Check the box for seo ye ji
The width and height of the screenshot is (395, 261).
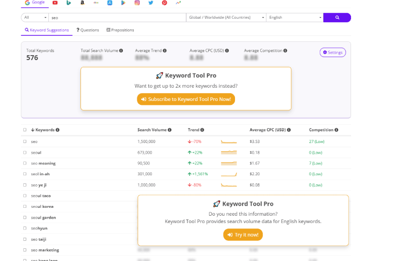coord(25,185)
